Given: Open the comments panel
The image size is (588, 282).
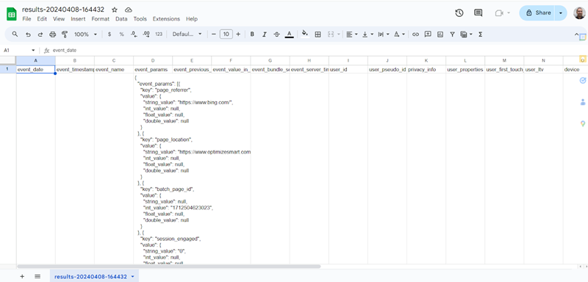Looking at the screenshot, I should pyautogui.click(x=478, y=12).
